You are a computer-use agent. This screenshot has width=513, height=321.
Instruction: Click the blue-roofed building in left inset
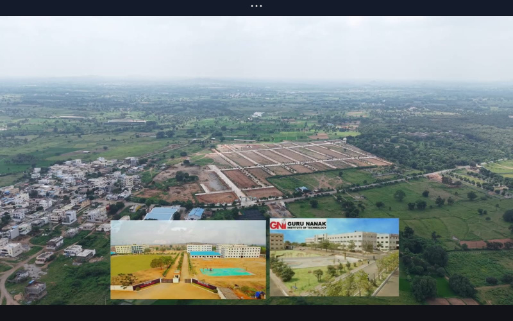click(x=205, y=254)
